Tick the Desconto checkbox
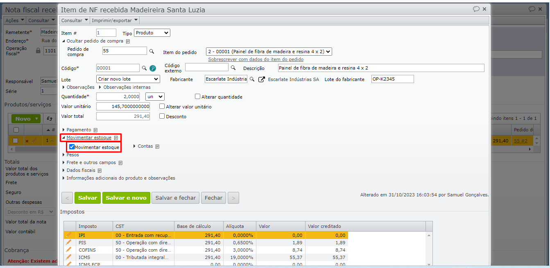 coord(162,116)
